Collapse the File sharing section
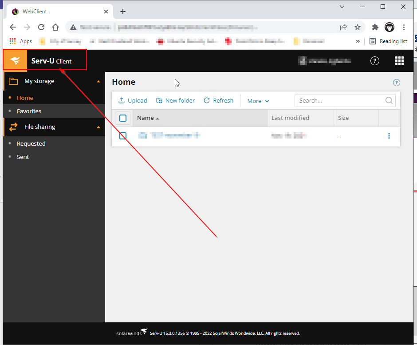The height and width of the screenshot is (345, 417). pos(98,127)
